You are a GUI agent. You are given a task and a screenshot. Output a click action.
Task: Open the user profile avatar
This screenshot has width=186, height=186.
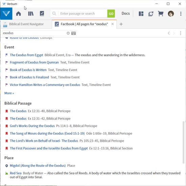171,14
